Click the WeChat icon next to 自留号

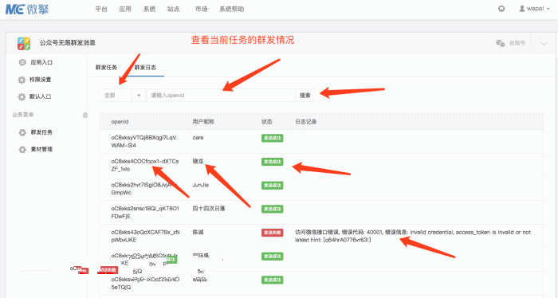pyautogui.click(x=501, y=43)
